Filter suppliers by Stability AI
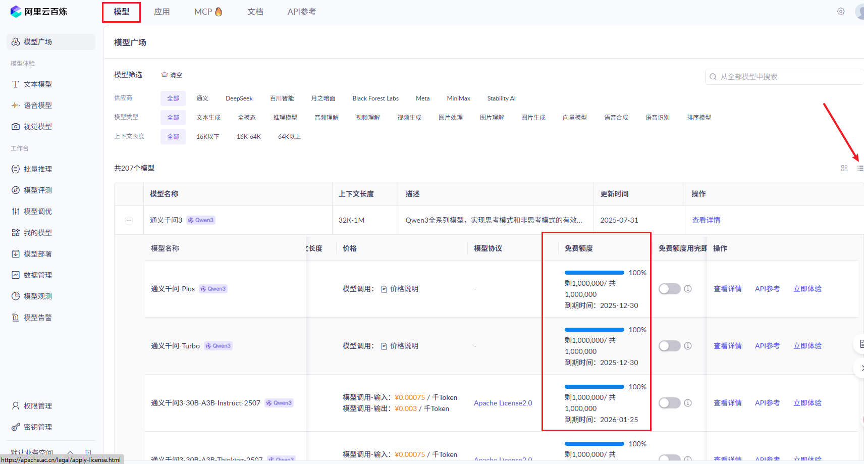The width and height of the screenshot is (864, 464). [x=502, y=98]
